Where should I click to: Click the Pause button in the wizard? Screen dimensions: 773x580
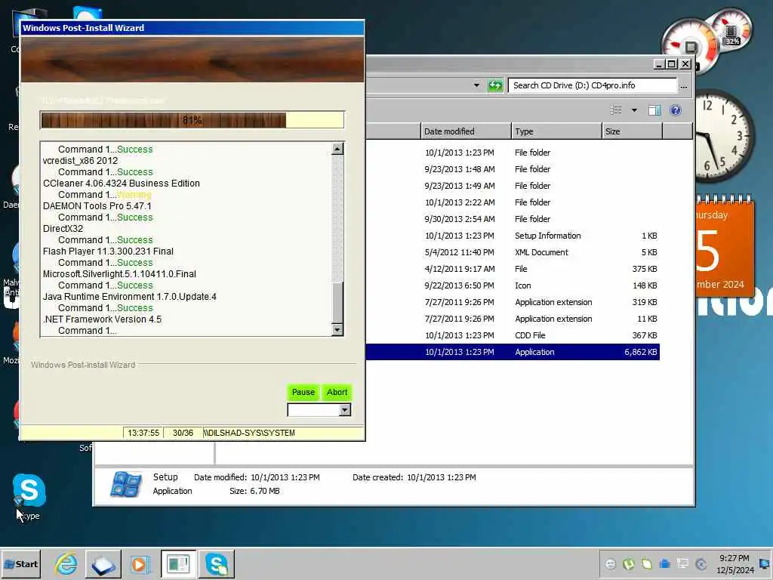tap(303, 392)
